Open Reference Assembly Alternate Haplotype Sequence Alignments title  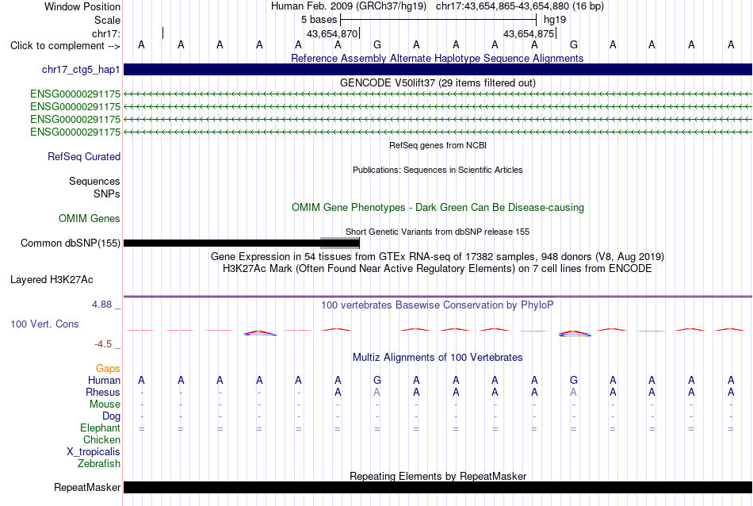(x=437, y=58)
